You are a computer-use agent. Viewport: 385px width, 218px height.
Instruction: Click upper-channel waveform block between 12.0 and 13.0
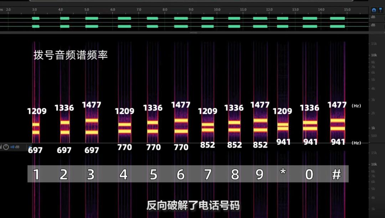pyautogui.click(x=283, y=18)
